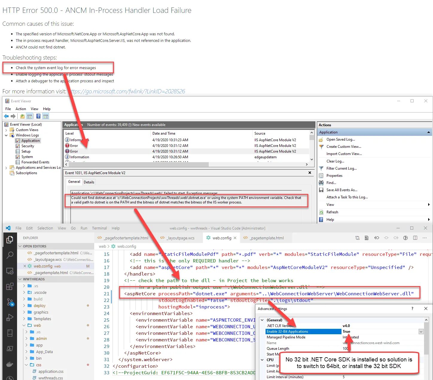Open Explorer view in VS Code activity bar
The width and height of the screenshot is (433, 380).
tap(10, 240)
